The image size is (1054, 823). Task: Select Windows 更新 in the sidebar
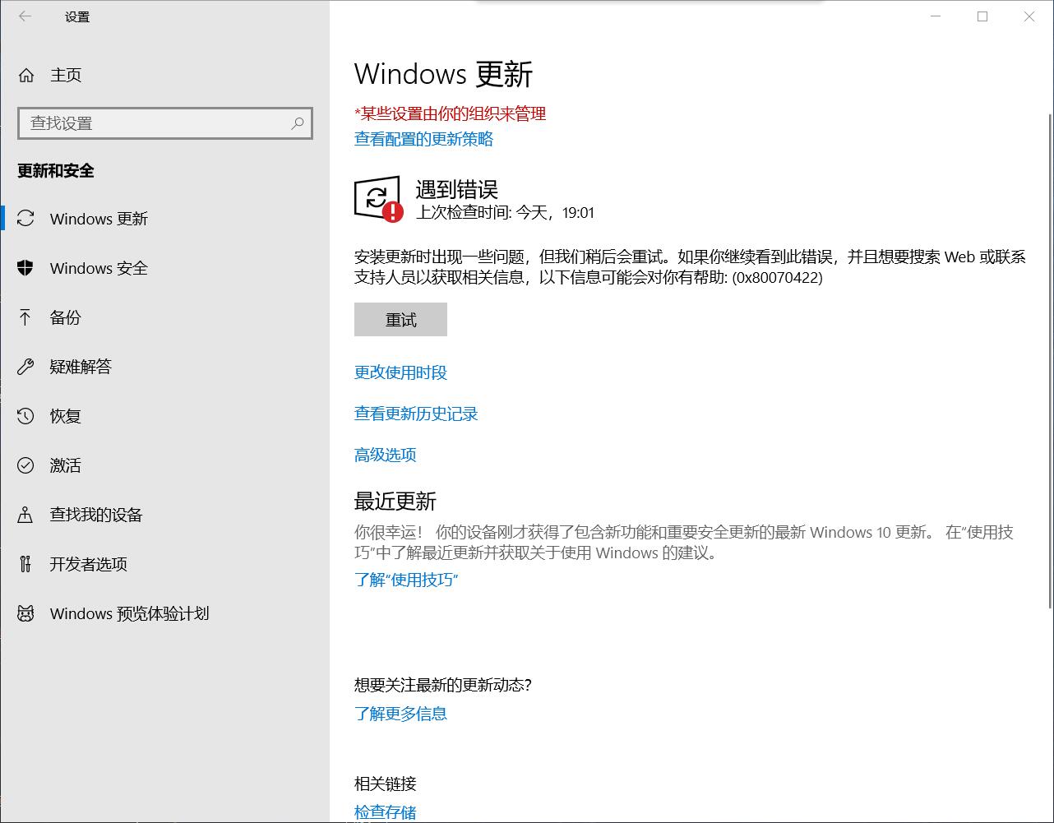click(164, 219)
